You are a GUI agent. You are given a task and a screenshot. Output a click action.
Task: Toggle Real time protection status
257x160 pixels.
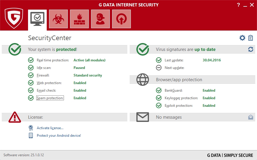53,60
